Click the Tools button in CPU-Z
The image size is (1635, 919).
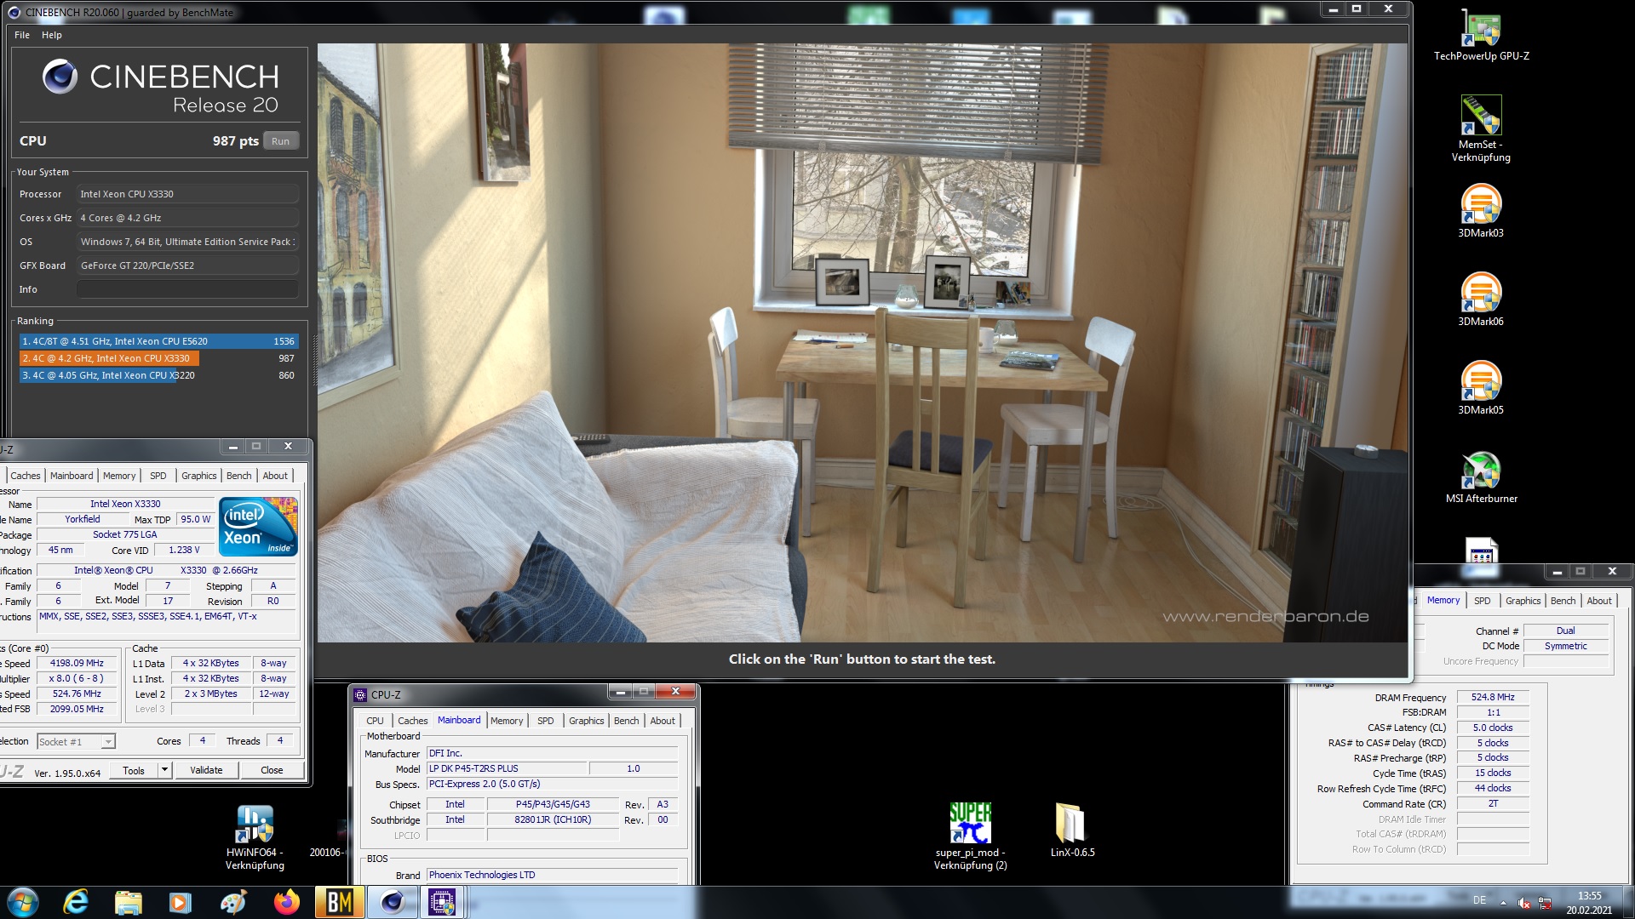(x=134, y=770)
